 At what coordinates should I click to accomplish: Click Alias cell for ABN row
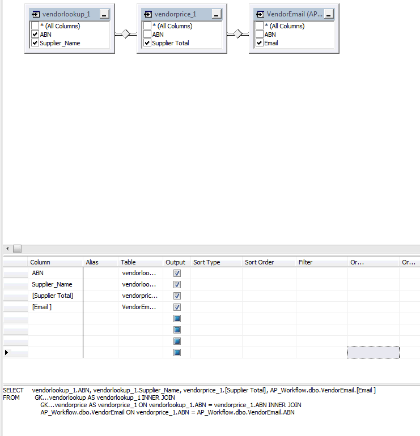click(x=100, y=273)
